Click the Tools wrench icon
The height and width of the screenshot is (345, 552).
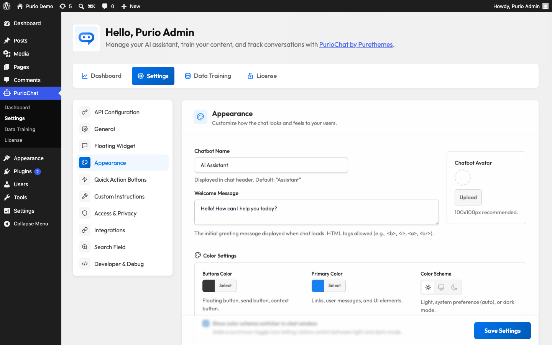point(7,197)
